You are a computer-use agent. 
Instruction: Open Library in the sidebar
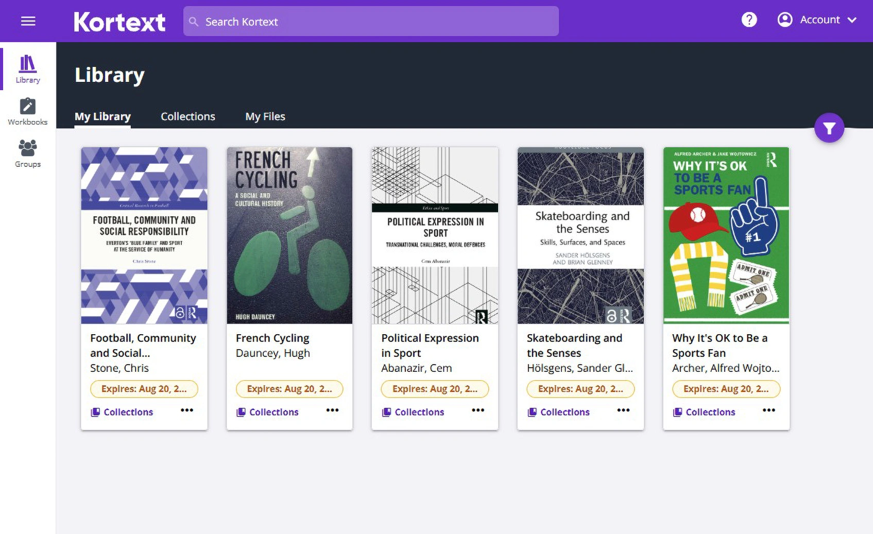[x=28, y=69]
